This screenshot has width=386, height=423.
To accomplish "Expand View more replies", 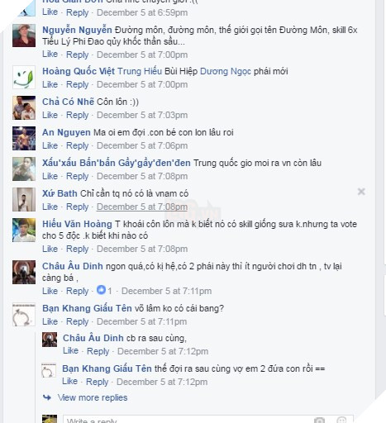I will click(93, 397).
